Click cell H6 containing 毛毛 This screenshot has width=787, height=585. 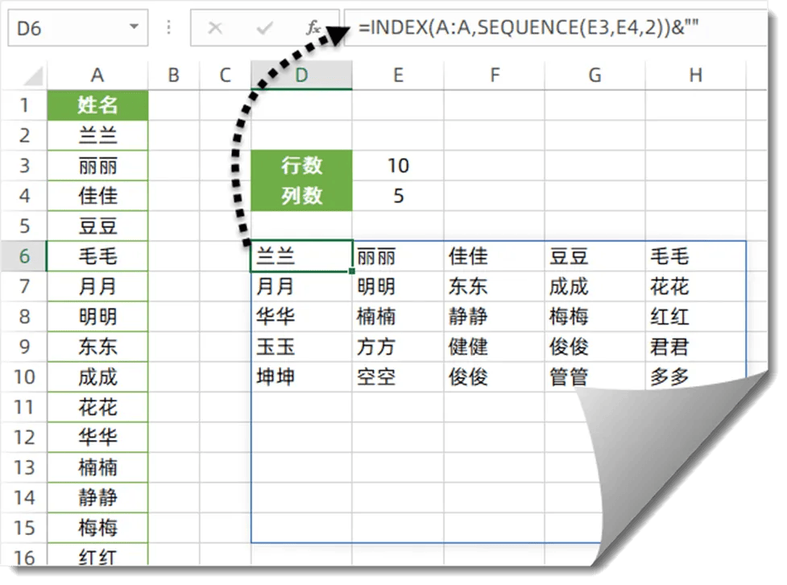pos(696,256)
